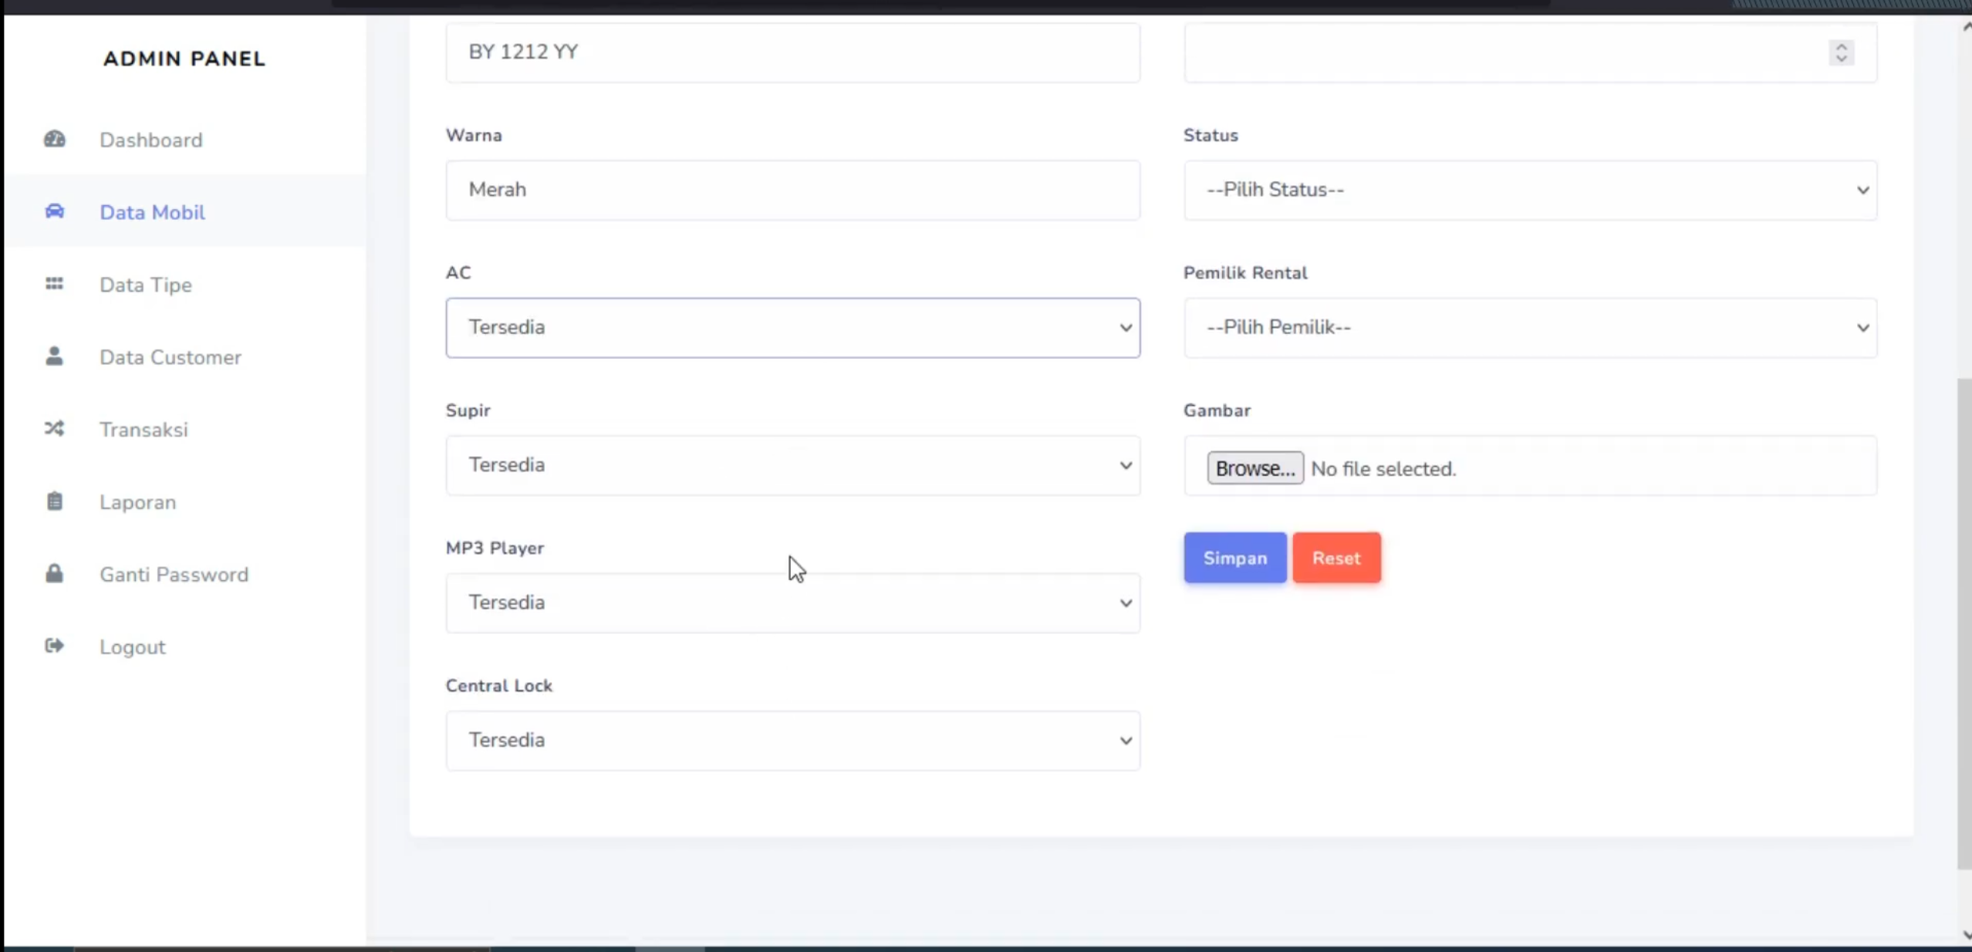Click Browse to choose Gambar file

pos(1255,468)
